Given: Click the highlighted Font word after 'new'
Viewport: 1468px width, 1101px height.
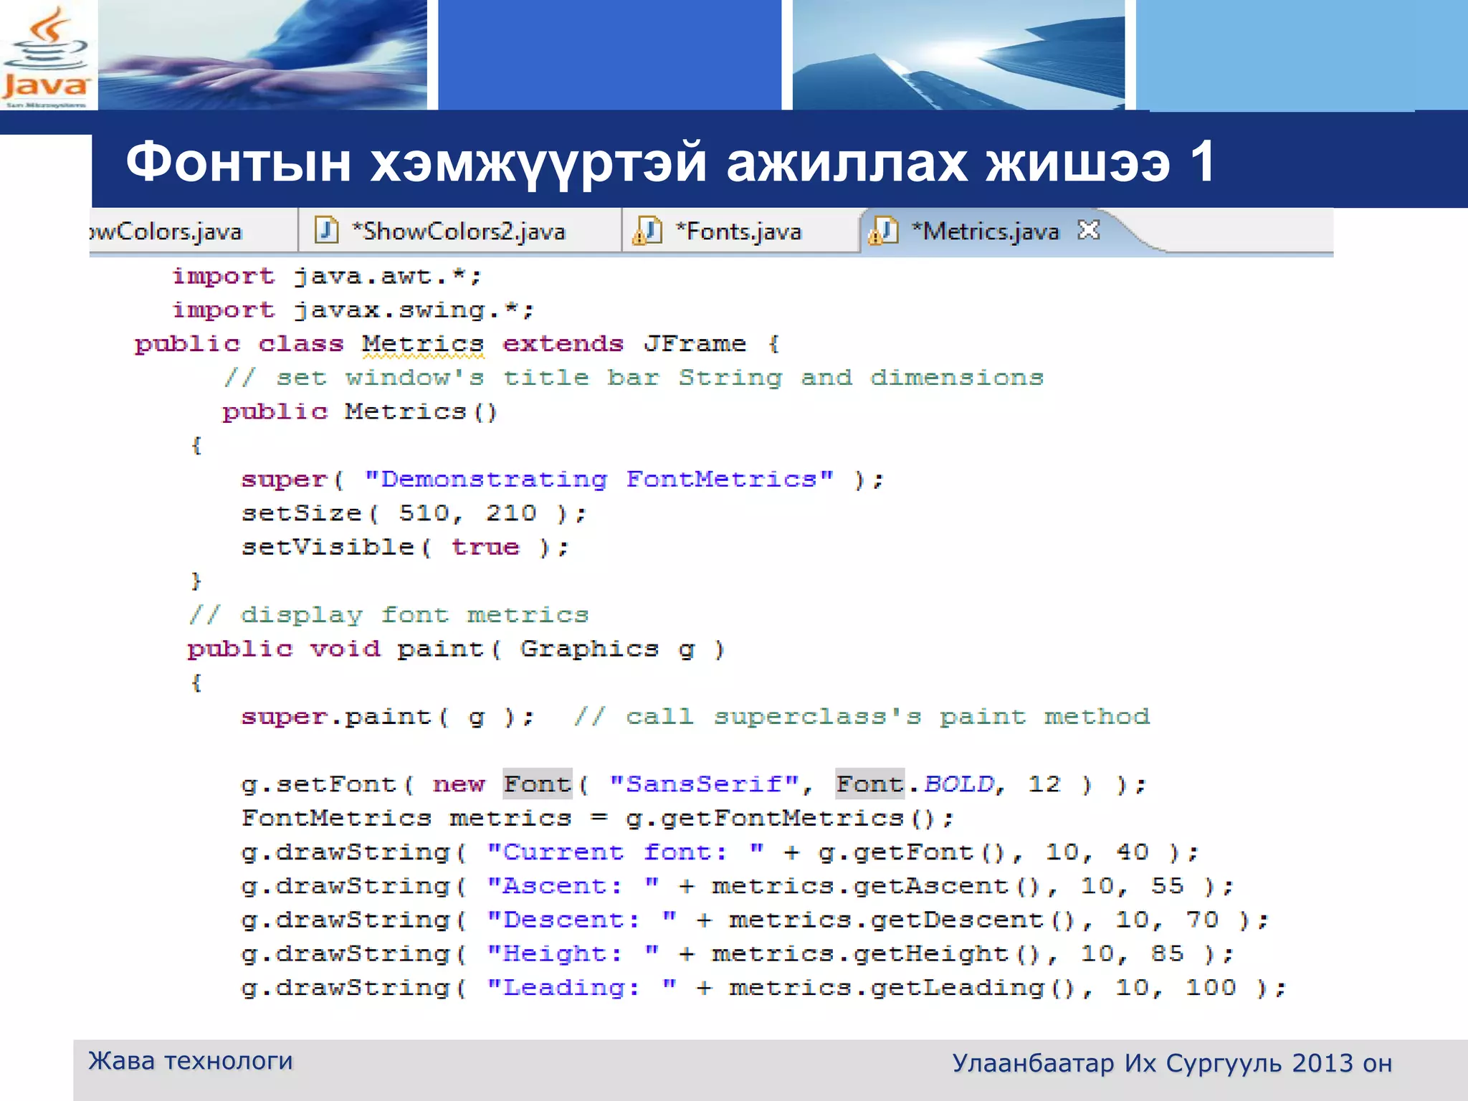Looking at the screenshot, I should pyautogui.click(x=538, y=783).
